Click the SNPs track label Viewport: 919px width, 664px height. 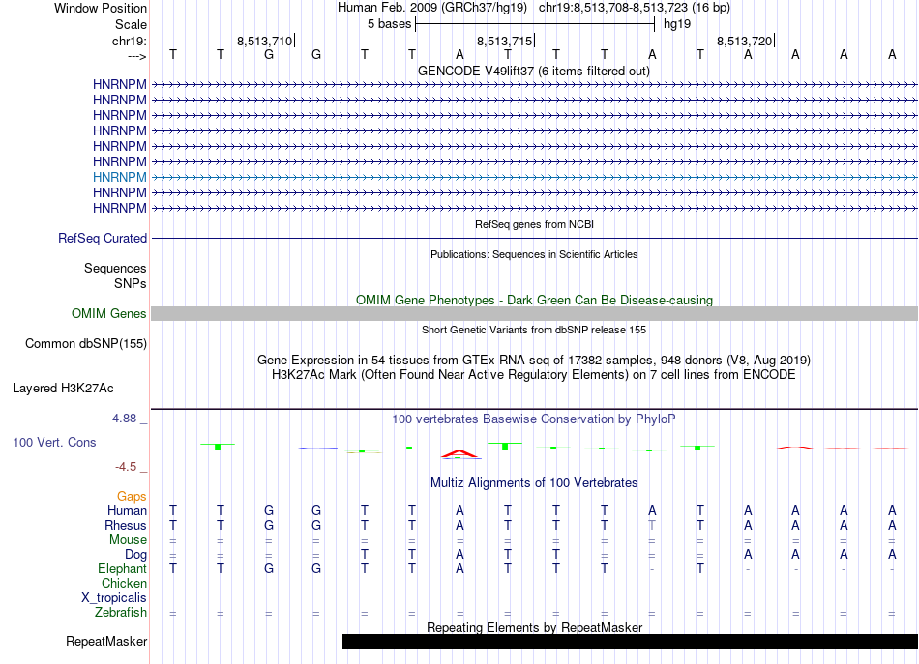click(x=131, y=283)
